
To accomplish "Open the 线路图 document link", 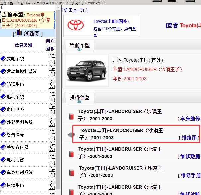I will click(x=189, y=138).
